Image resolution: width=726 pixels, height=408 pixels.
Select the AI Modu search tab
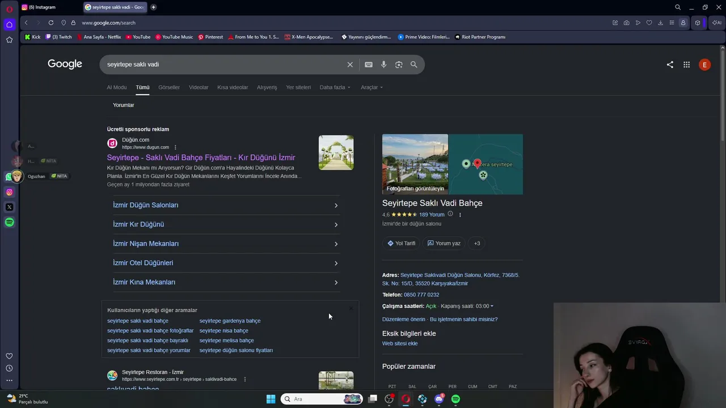117,87
